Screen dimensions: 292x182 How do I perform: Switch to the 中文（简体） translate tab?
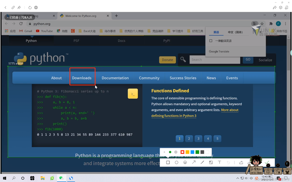pyautogui.click(x=235, y=32)
